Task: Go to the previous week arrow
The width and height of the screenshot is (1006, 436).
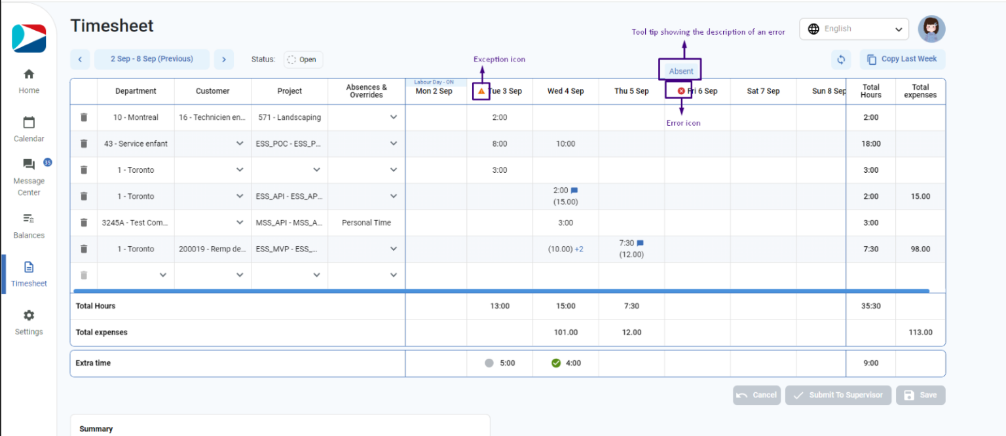Action: (x=80, y=60)
